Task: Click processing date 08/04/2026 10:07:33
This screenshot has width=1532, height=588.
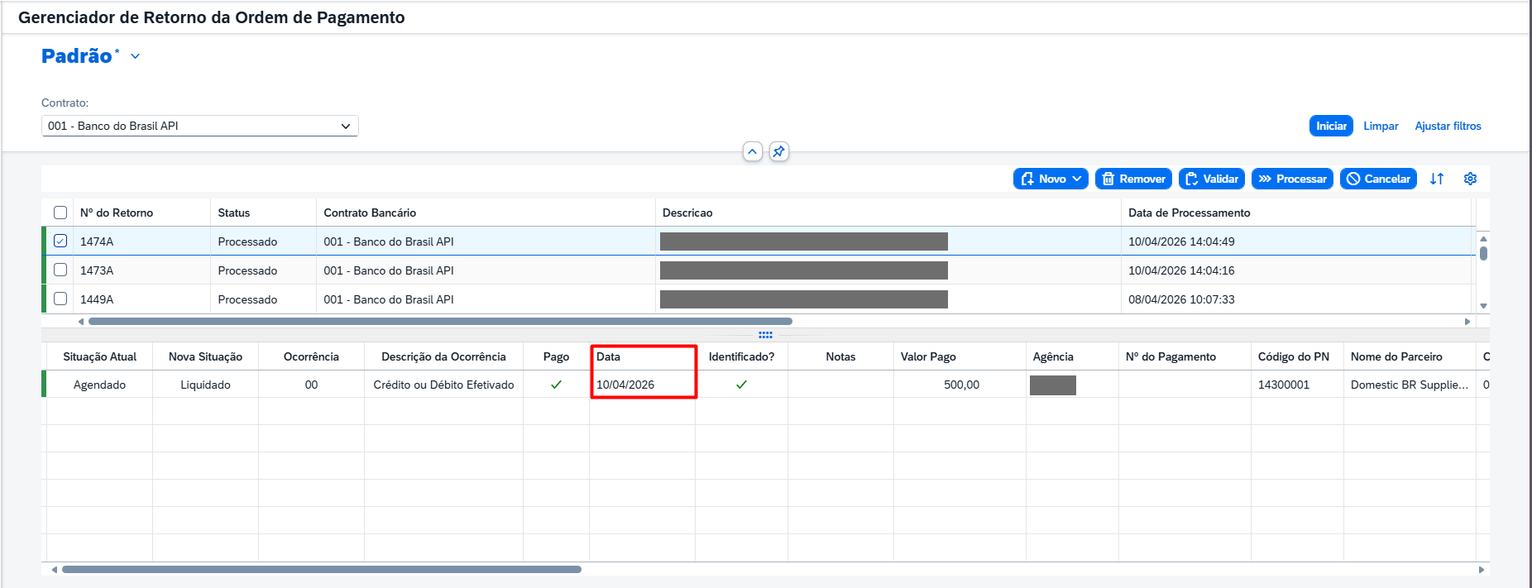Action: [1181, 299]
